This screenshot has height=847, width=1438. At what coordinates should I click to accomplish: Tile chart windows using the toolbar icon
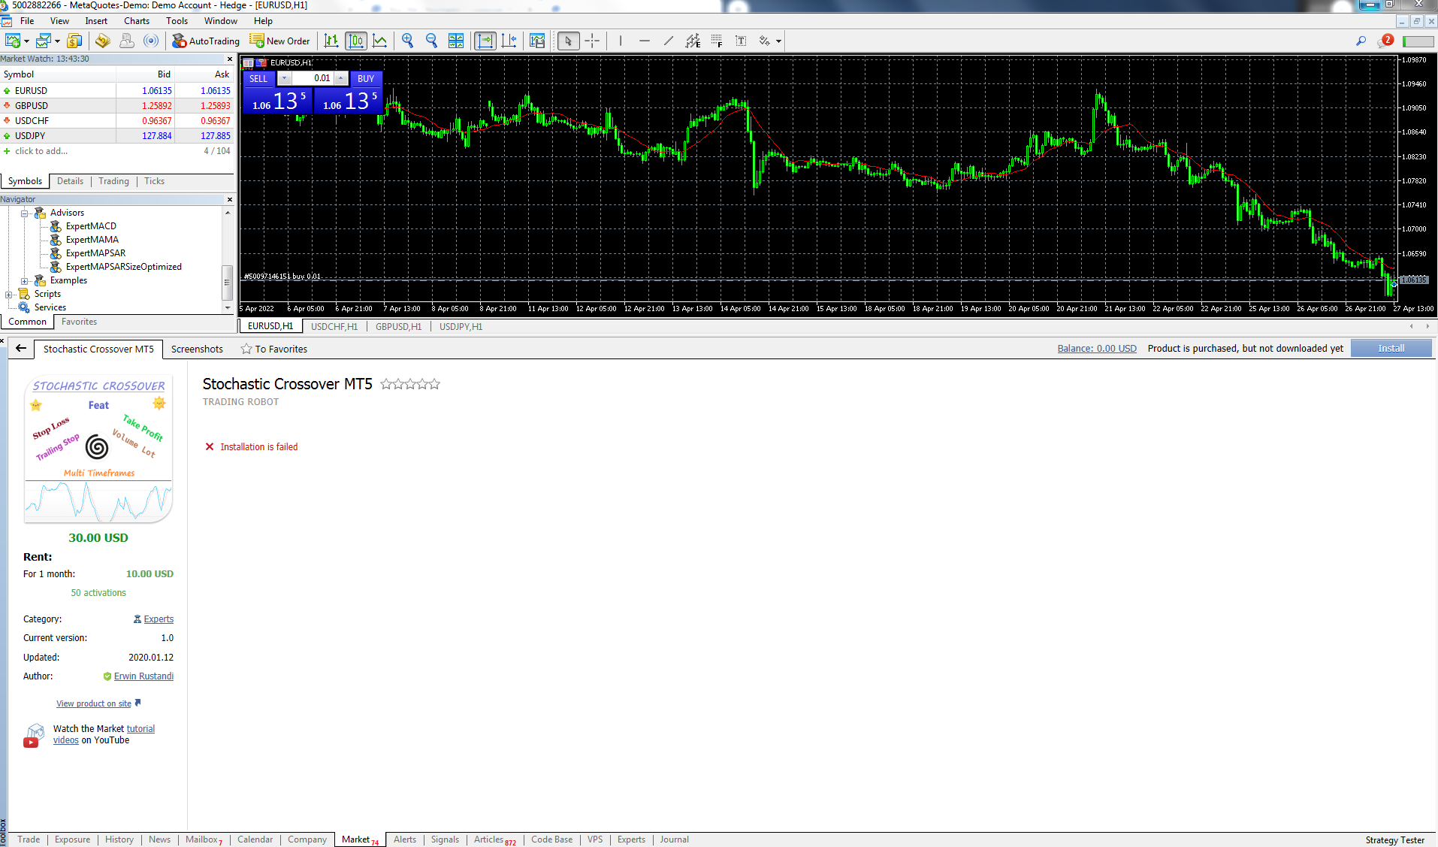[x=456, y=41]
